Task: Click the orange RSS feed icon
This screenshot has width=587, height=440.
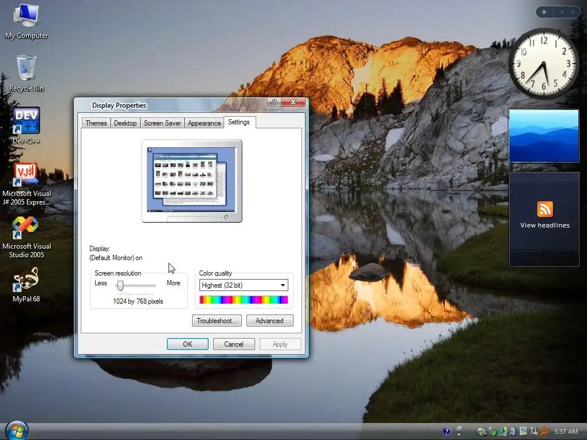Action: coord(545,209)
